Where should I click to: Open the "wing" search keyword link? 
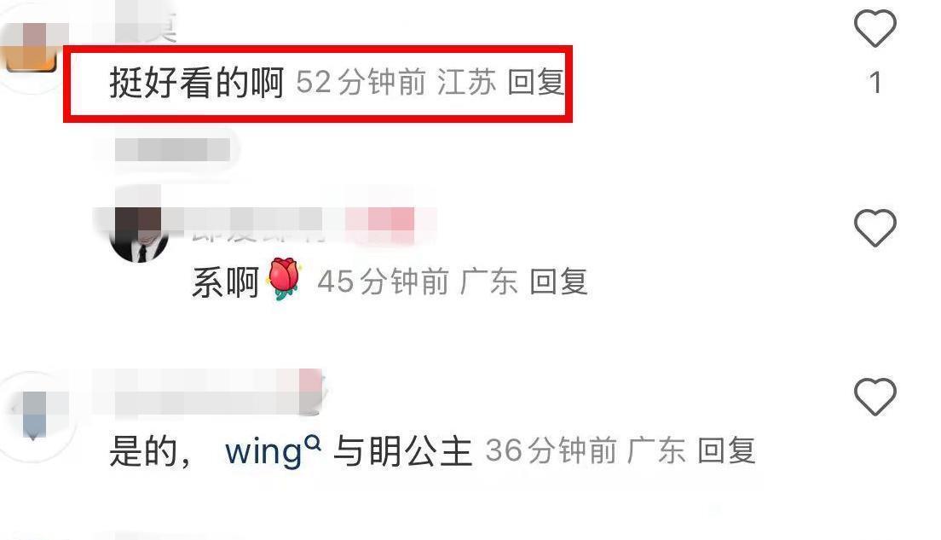pos(263,451)
